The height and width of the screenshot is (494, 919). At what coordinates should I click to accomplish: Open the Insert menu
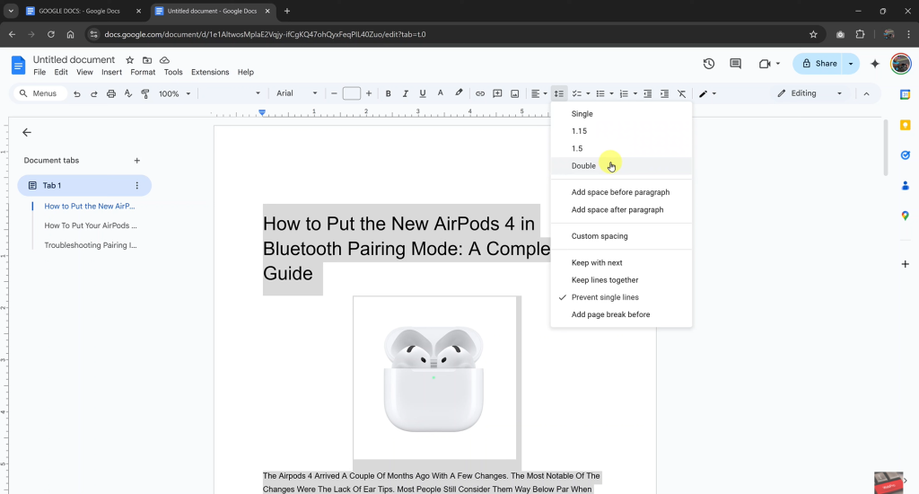111,72
